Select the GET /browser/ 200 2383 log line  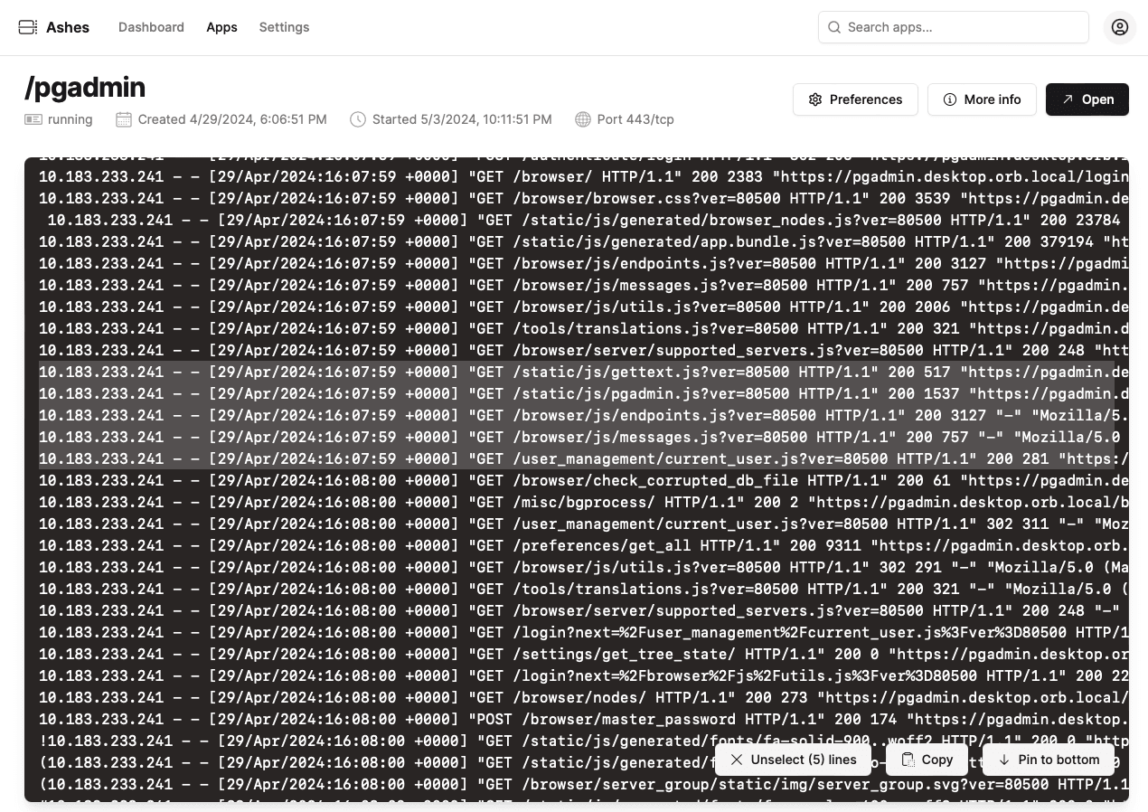(x=577, y=176)
